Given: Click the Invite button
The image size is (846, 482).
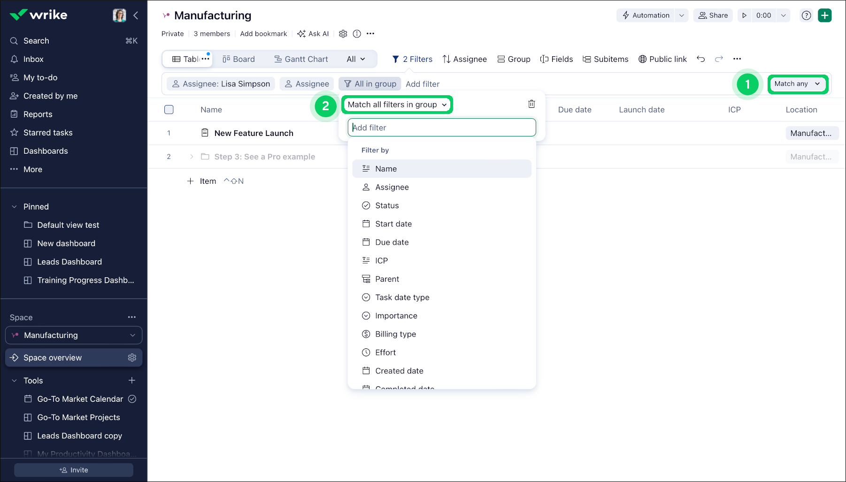Looking at the screenshot, I should click(74, 470).
